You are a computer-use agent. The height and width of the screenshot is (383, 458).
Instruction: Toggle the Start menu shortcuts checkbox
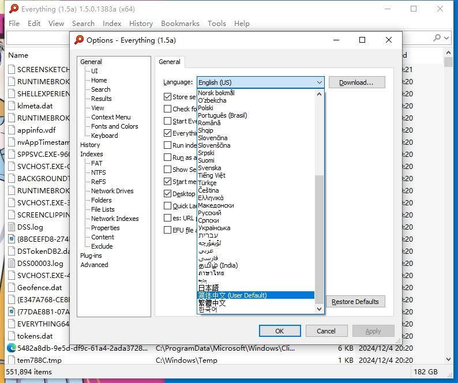167,182
